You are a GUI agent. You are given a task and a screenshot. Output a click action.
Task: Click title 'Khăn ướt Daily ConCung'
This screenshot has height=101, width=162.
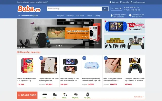[x=91, y=80]
